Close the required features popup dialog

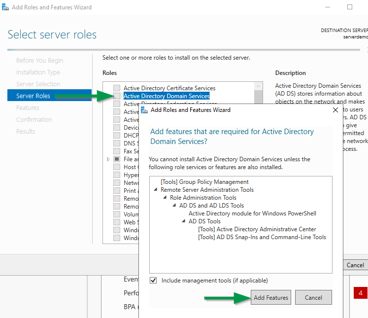[x=335, y=110]
